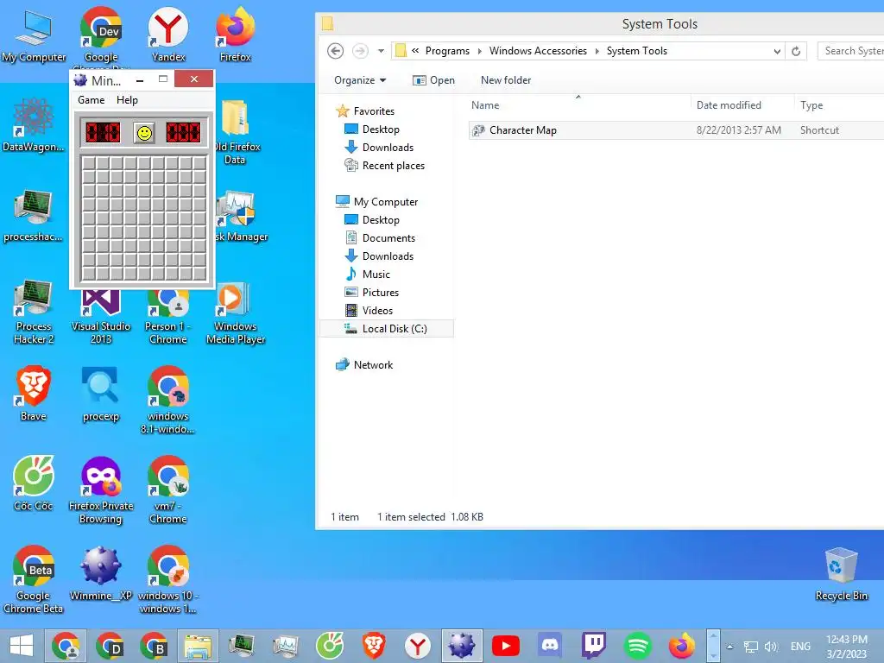Launch the Windows Media Player desktop icon
The image size is (884, 663).
point(235,313)
